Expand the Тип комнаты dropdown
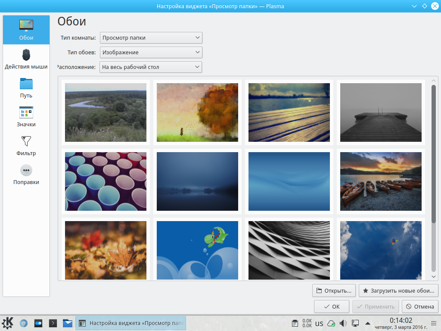441x331 pixels. [x=151, y=38]
